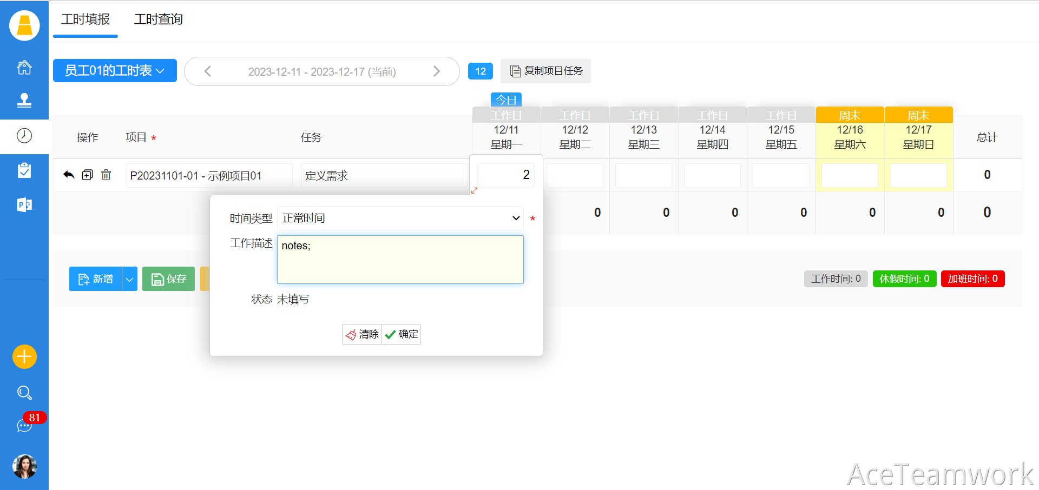The width and height of the screenshot is (1039, 490).
Task: Expand the 时间类型 dropdown
Action: point(400,218)
